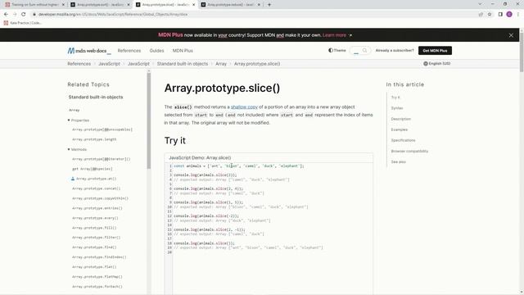Open the References menu
This screenshot has width=524, height=295.
pyautogui.click(x=129, y=51)
